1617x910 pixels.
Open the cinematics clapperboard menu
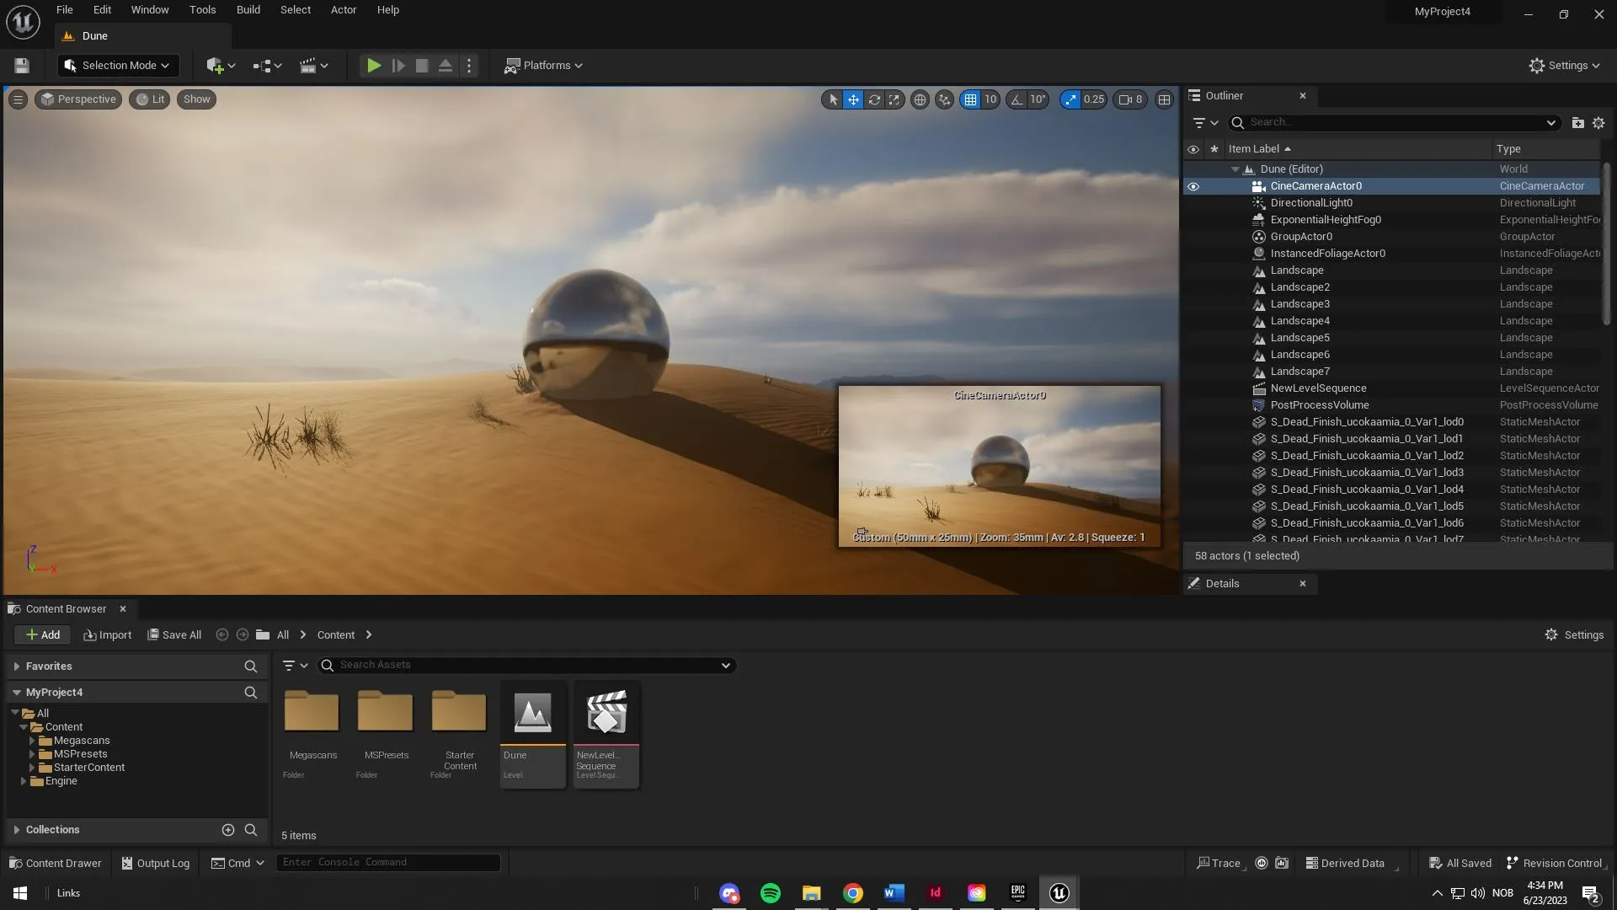coord(314,66)
